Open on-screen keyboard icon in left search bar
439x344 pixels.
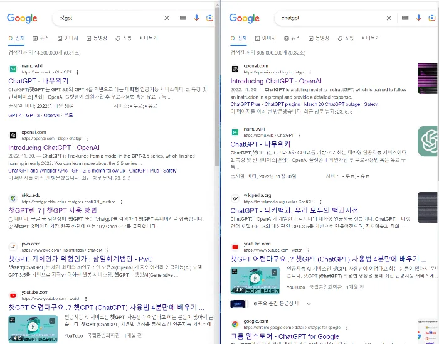[183, 18]
